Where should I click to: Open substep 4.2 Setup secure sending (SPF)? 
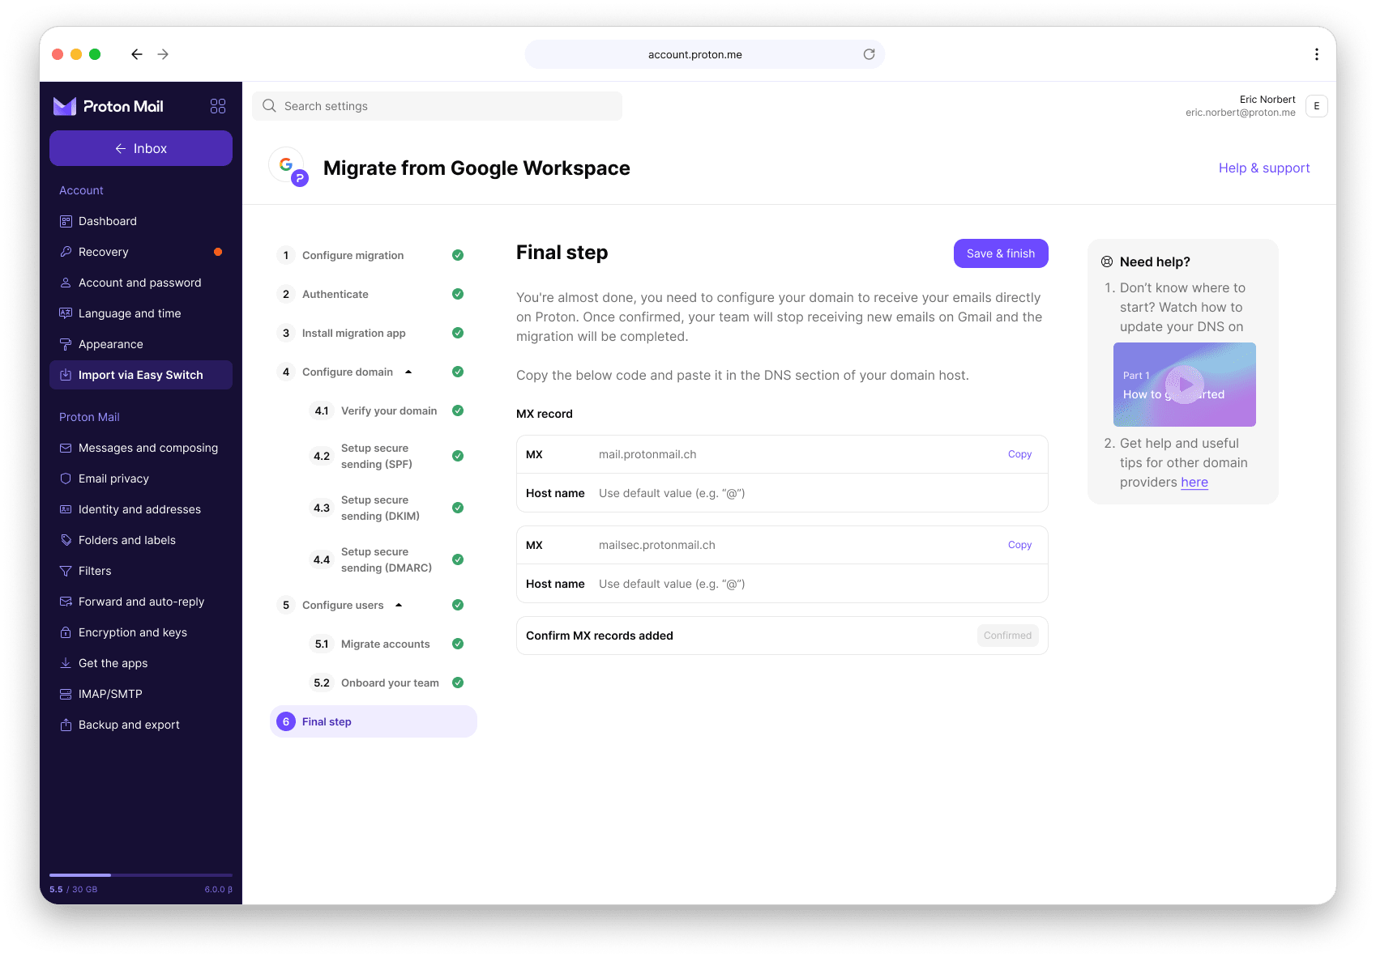tap(389, 456)
